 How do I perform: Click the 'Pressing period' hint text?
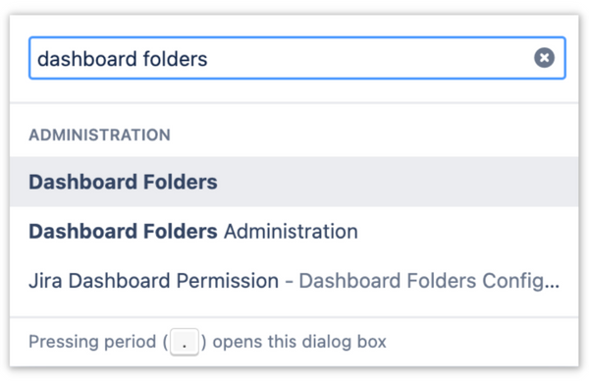(92, 342)
